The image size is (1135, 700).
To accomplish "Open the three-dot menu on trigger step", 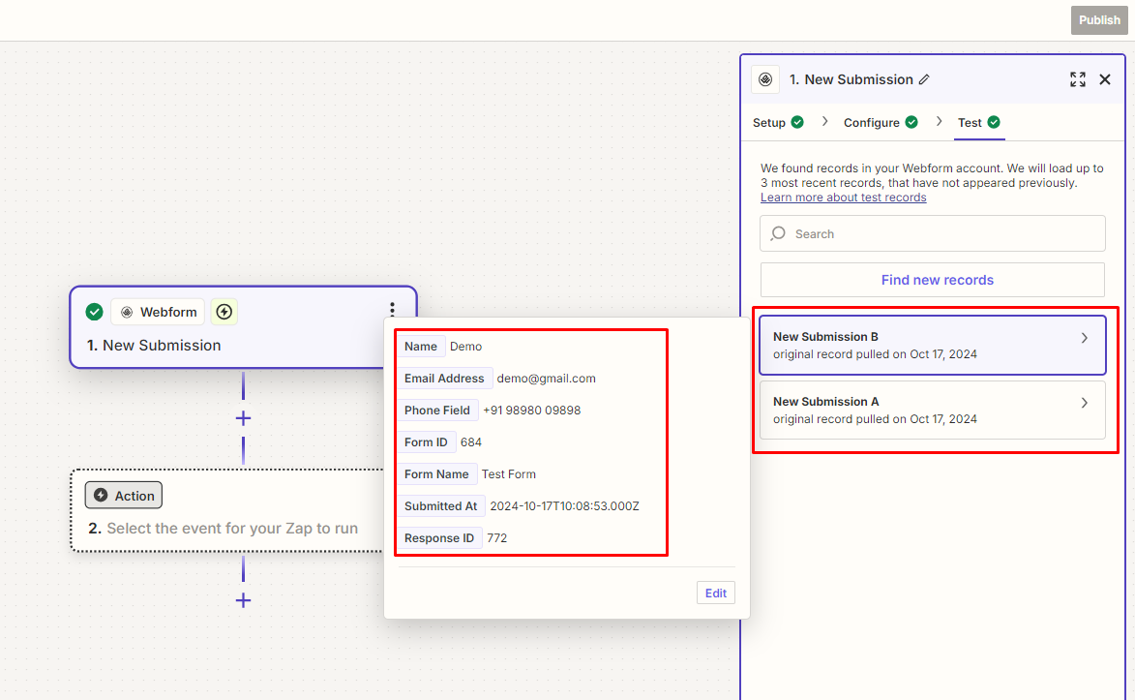I will point(392,310).
